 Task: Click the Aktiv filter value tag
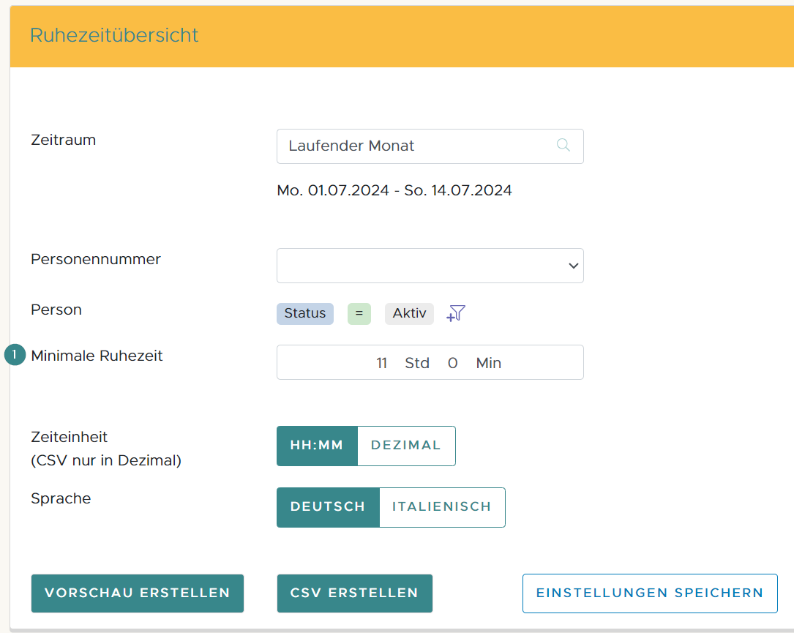pos(409,313)
